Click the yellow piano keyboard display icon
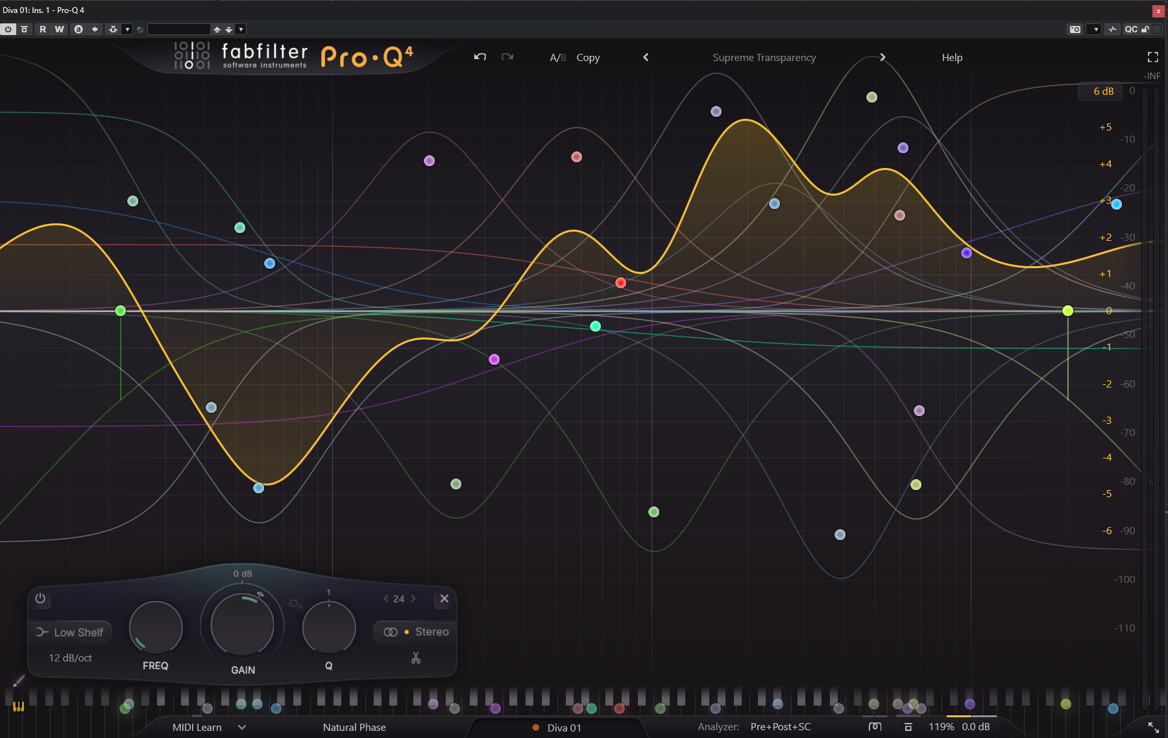 click(18, 707)
